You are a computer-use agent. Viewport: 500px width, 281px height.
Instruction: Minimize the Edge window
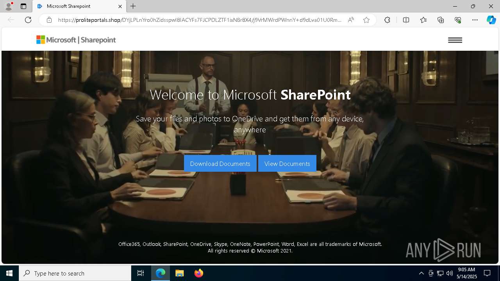click(455, 6)
